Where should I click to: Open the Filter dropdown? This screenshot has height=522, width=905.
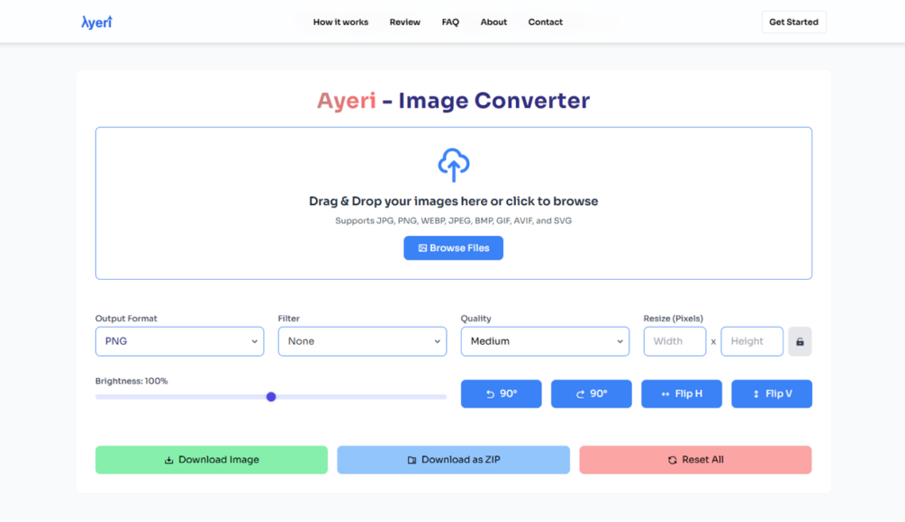(x=362, y=341)
